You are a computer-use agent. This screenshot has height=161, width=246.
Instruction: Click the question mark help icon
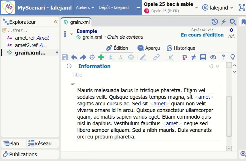[x=223, y=57]
